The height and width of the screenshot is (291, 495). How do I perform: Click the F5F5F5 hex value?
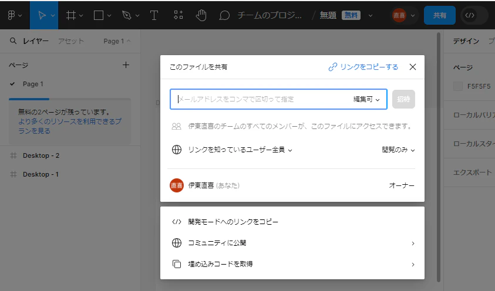point(479,86)
